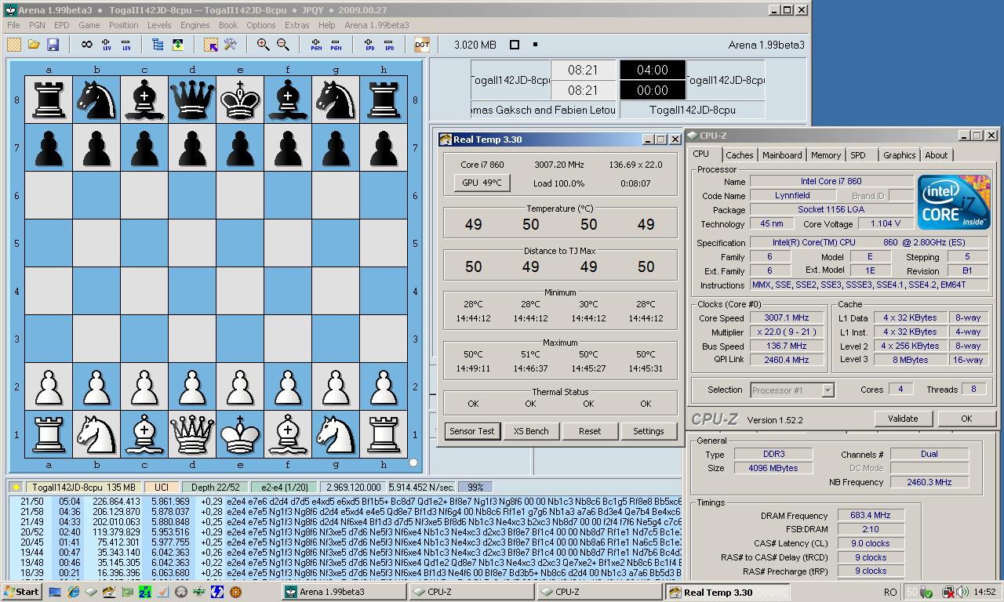Click the Reset button in Real Temp
The image size is (1004, 602).
[590, 431]
